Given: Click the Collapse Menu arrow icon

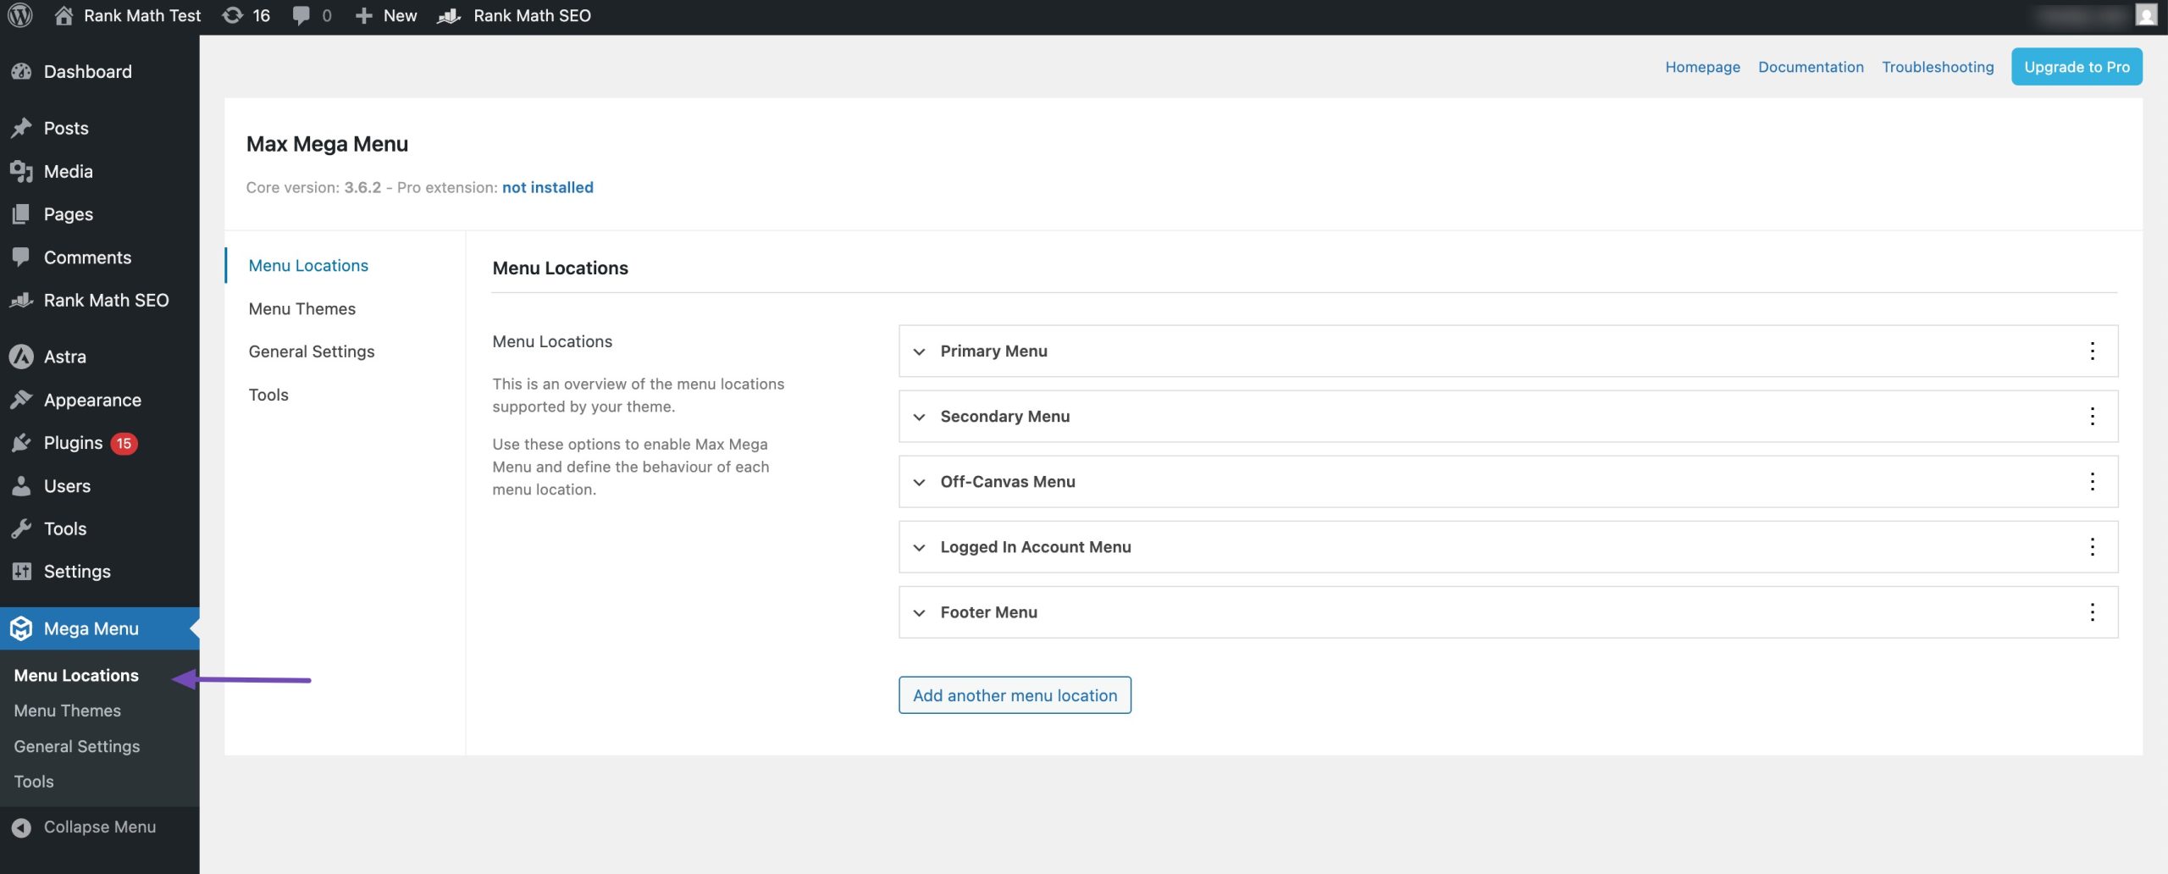Looking at the screenshot, I should point(21,827).
